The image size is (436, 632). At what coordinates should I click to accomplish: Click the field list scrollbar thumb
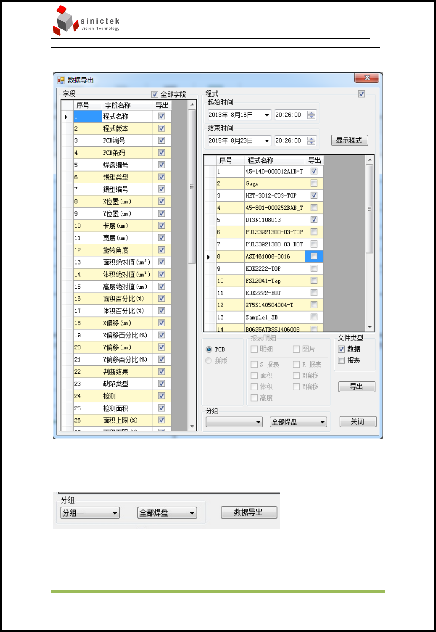coord(192,186)
